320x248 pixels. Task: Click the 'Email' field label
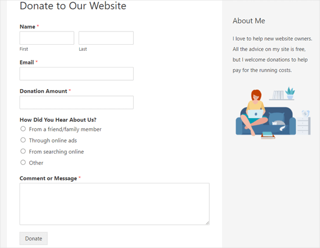tap(27, 62)
